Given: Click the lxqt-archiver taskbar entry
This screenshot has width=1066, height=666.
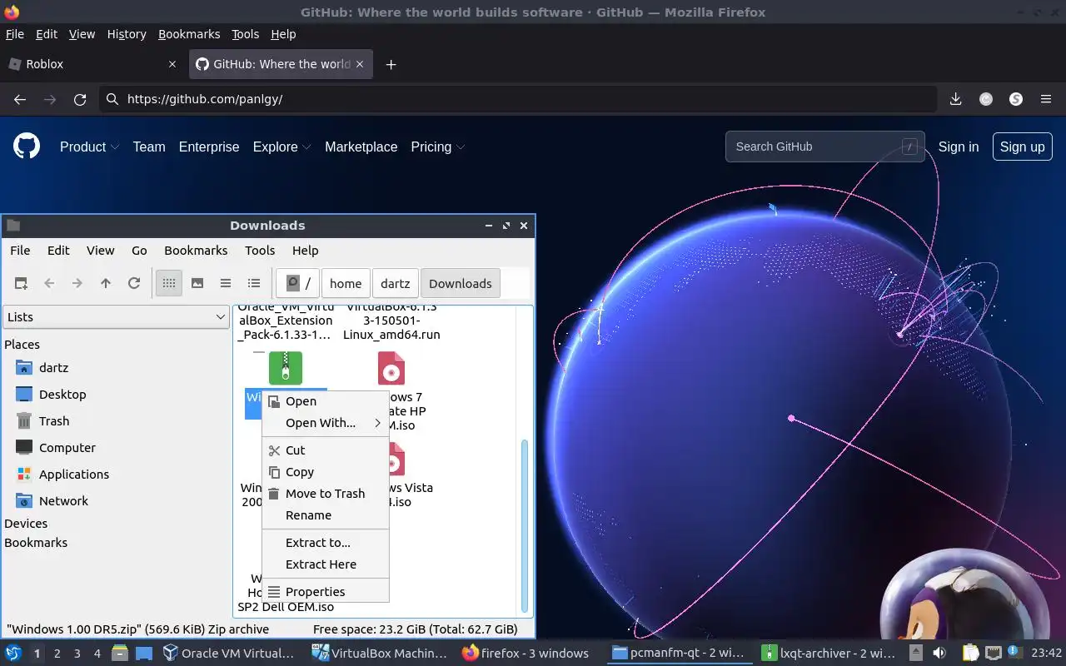Looking at the screenshot, I should point(829,654).
